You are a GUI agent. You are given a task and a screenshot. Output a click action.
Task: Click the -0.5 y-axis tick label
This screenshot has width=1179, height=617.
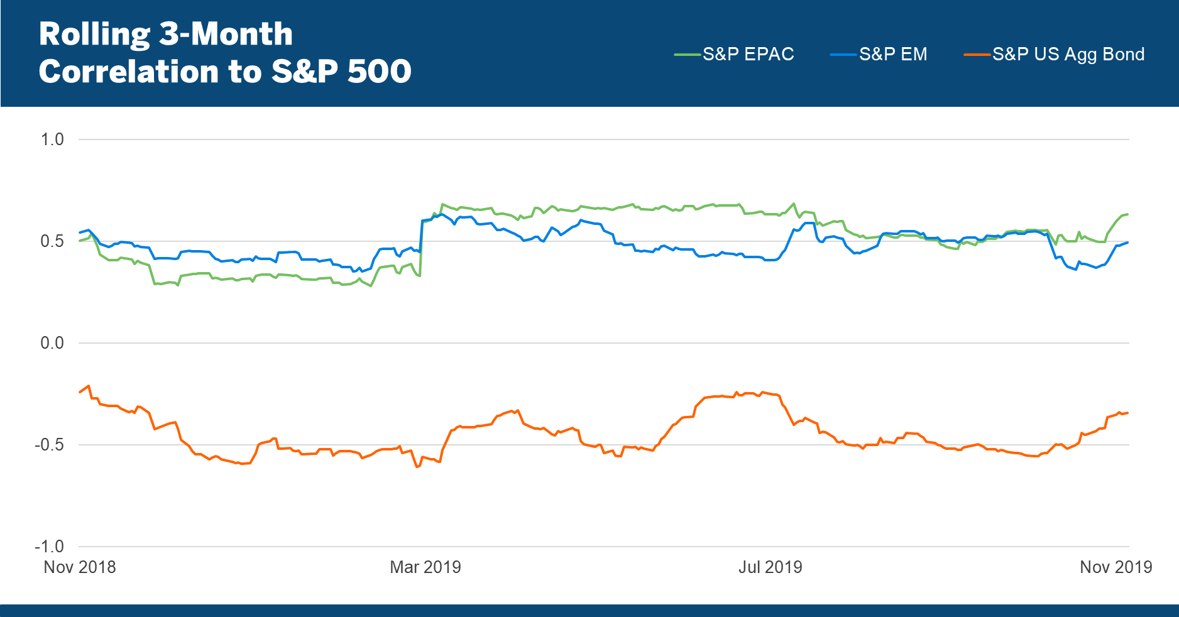pyautogui.click(x=50, y=445)
